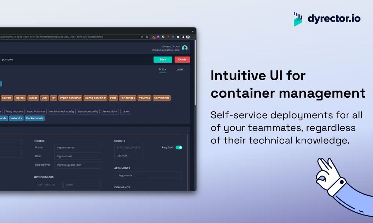Image resolution: width=373 pixels, height=223 pixels.
Task: Toggle the Docker labels filter chip
Action: pos(35,118)
